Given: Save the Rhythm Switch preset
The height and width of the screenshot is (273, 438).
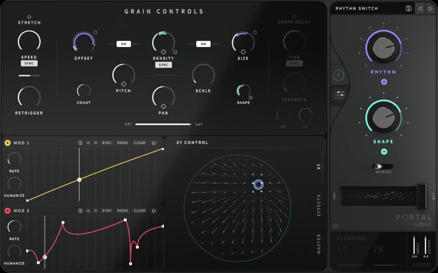Looking at the screenshot, I should tap(408, 9).
